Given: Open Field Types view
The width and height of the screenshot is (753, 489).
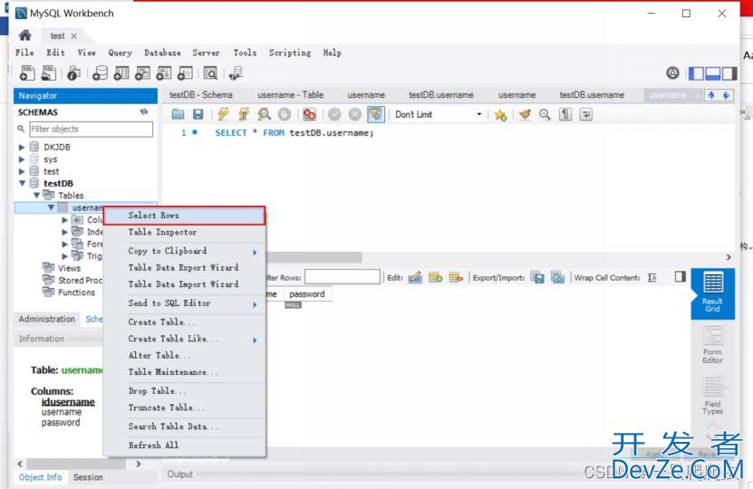Looking at the screenshot, I should pos(712,396).
